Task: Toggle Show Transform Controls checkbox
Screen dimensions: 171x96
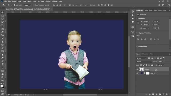Action: pyautogui.click(x=34, y=5)
